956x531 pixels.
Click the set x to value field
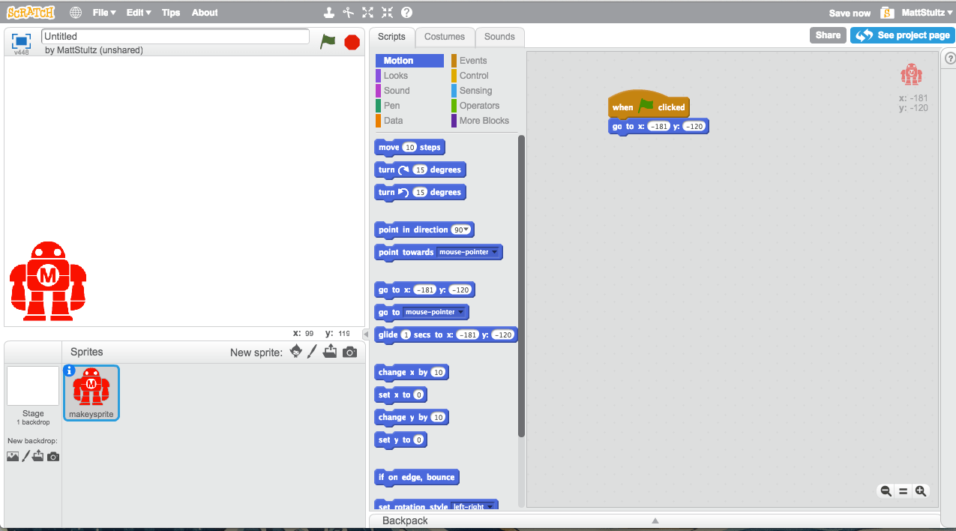[418, 394]
